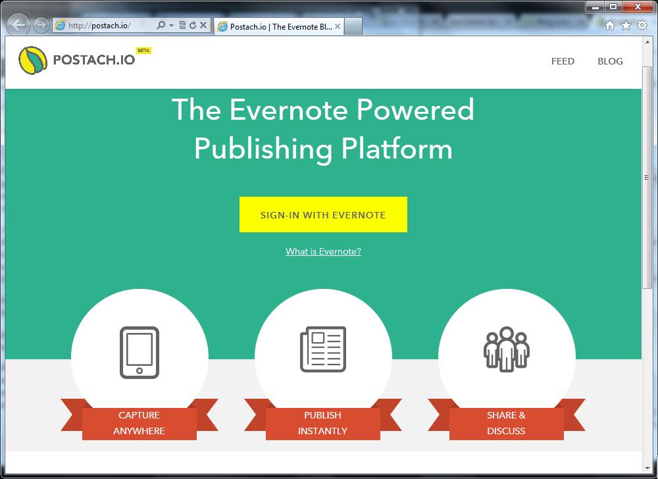Click the Postach.io leaf logo
The width and height of the screenshot is (658, 479).
(x=33, y=60)
